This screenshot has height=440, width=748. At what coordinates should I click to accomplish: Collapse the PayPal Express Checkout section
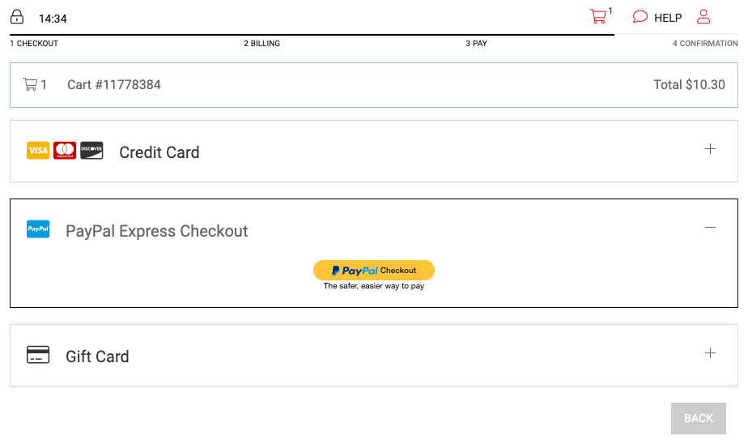tap(710, 228)
